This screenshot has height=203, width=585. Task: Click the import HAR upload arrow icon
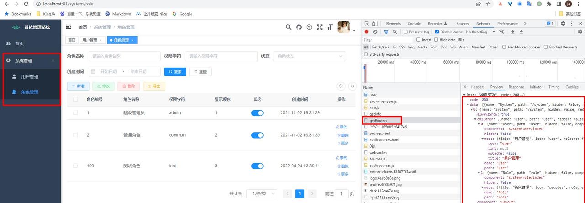coord(513,32)
